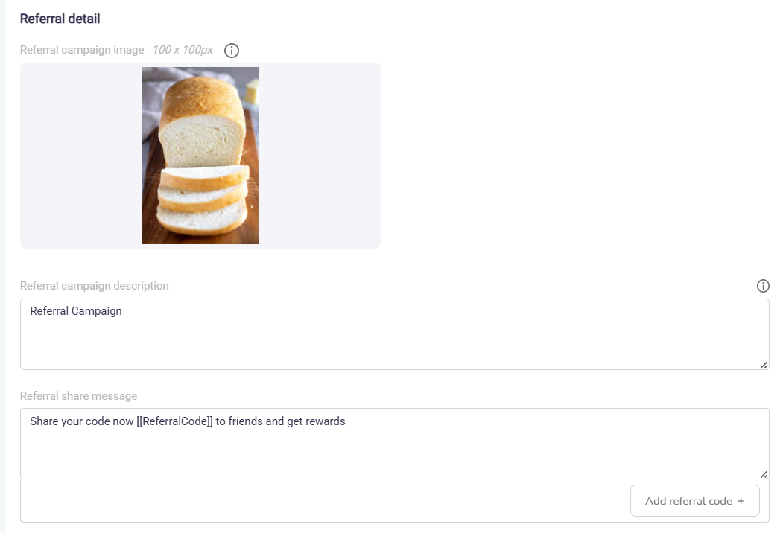Click the gray upload area right of the bread image

coord(320,156)
